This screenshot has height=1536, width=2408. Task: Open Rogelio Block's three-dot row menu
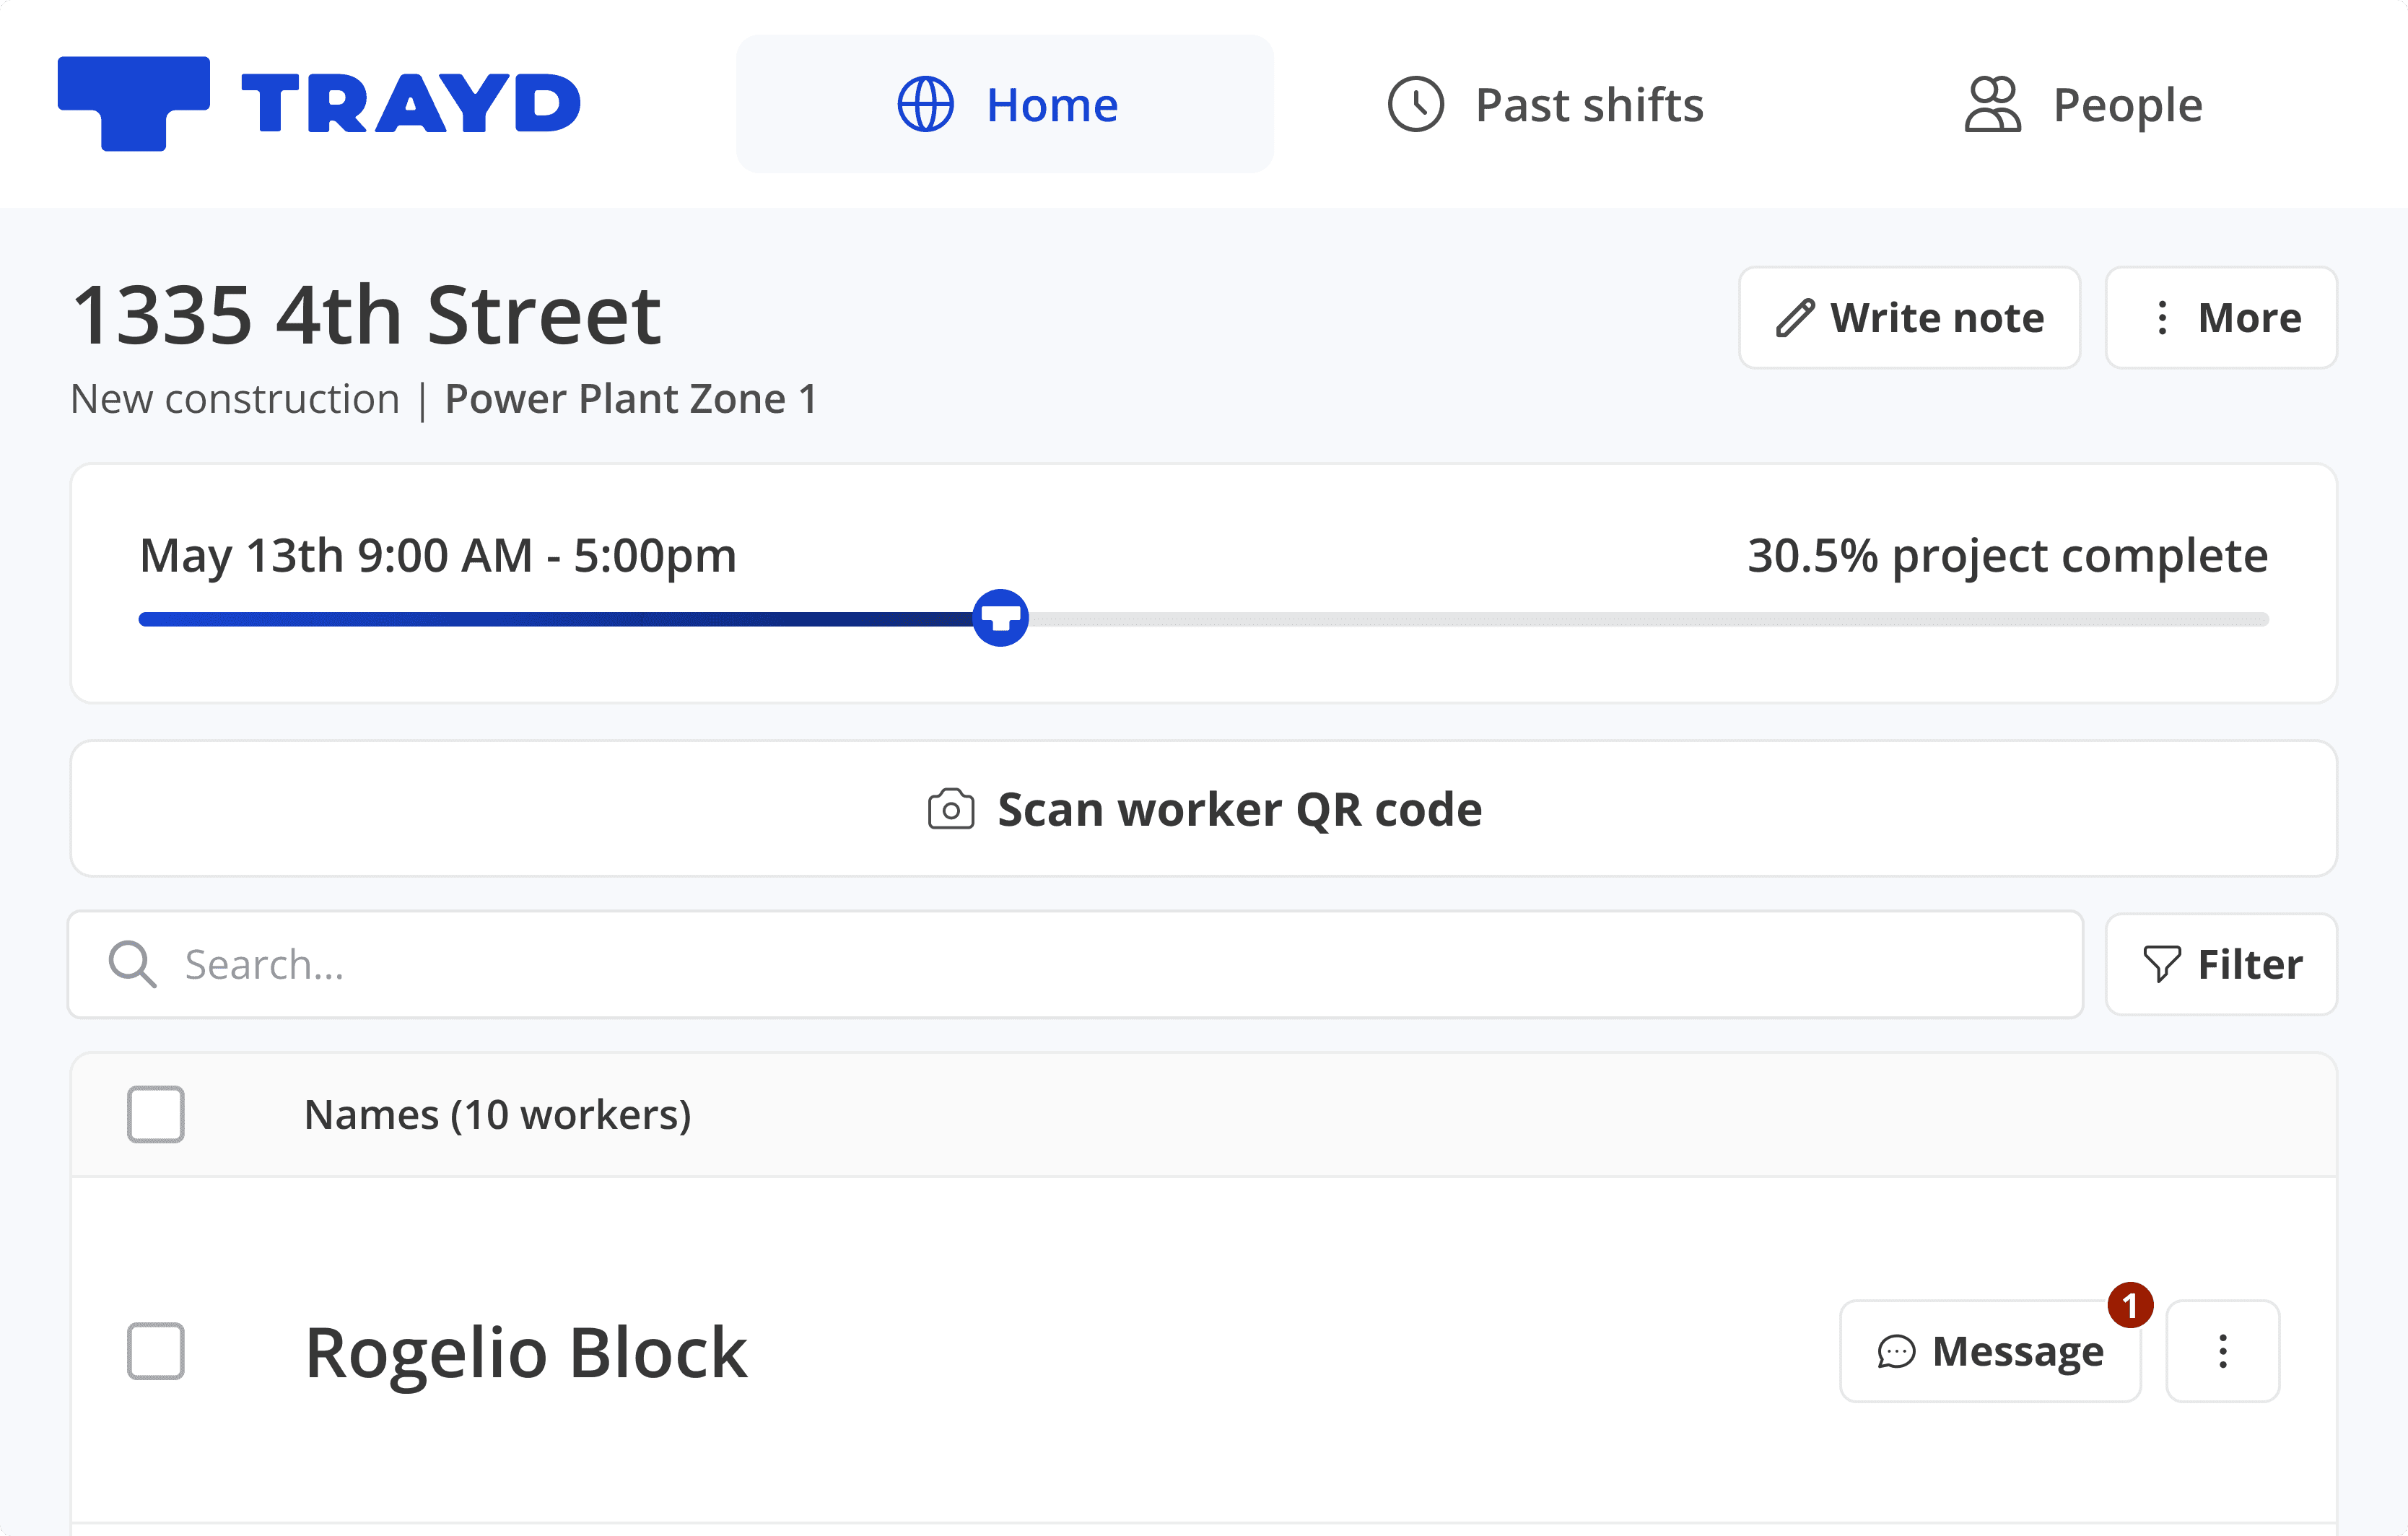pyautogui.click(x=2222, y=1352)
